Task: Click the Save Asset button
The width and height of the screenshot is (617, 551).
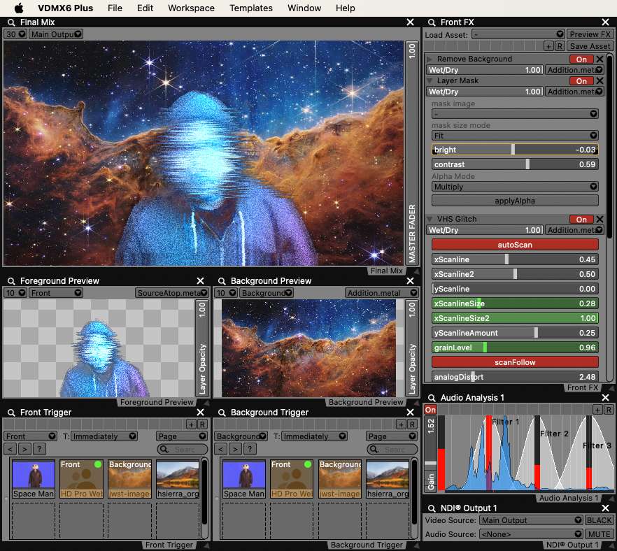Action: click(590, 46)
